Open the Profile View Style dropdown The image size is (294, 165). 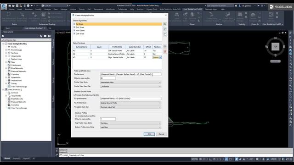(130, 82)
